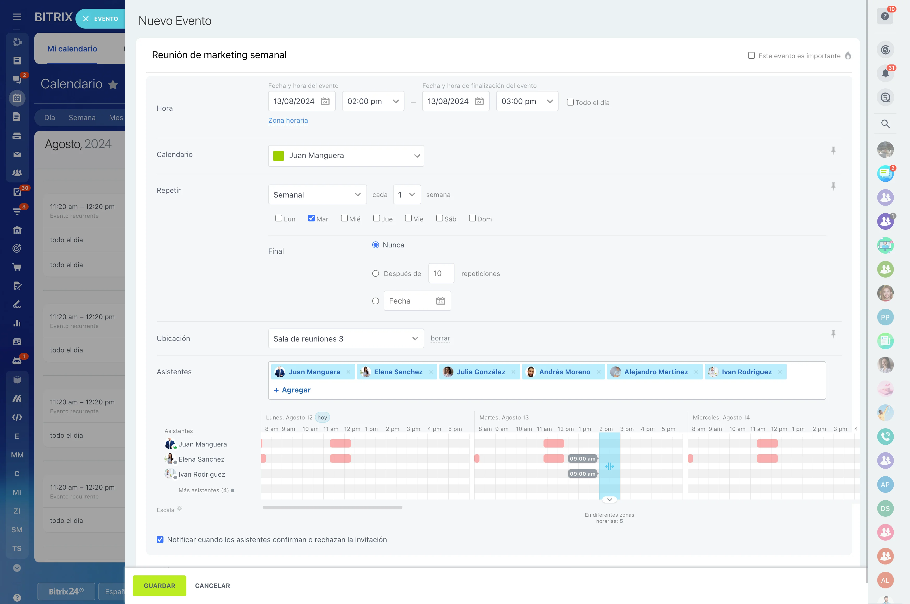
Task: Open the start date calendar picker icon
Action: (x=325, y=101)
